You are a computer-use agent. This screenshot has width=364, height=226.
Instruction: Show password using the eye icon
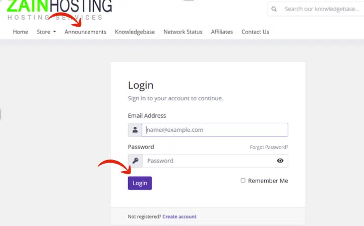[x=280, y=161]
